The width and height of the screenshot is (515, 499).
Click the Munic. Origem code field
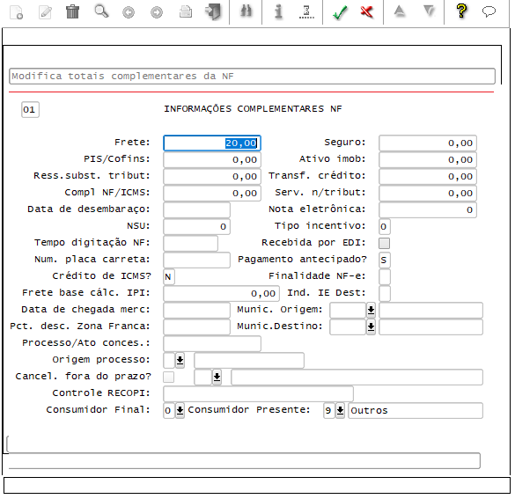348,311
